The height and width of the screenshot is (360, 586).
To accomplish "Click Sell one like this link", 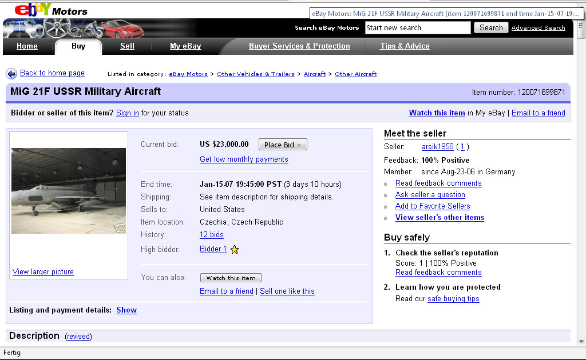I will click(287, 291).
